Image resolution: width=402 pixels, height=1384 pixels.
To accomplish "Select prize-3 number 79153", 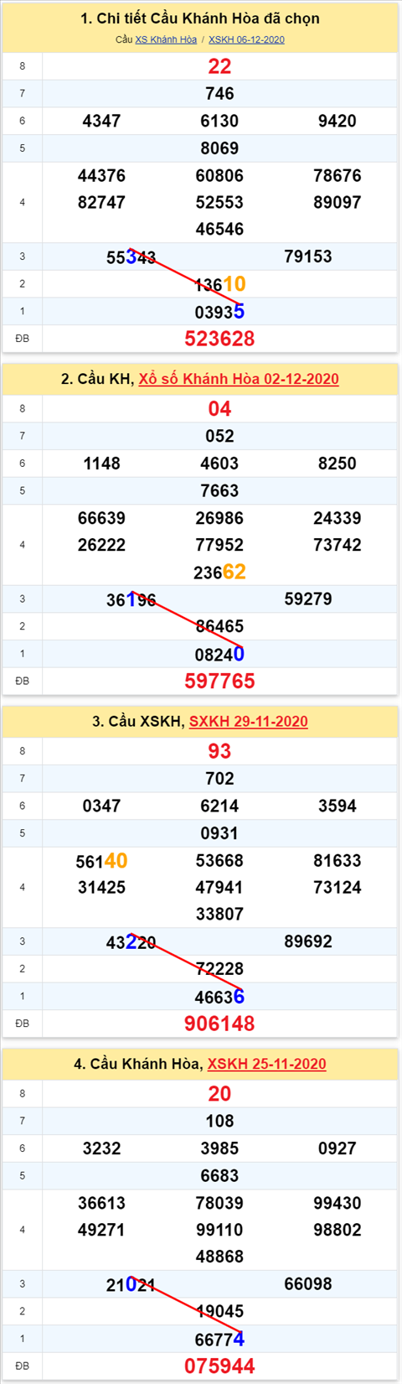I will (x=308, y=257).
